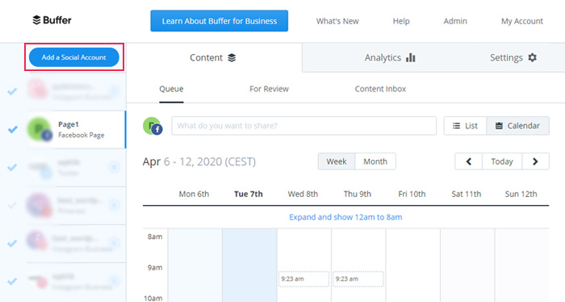Click Sun 12th column header
Viewport: 565px width, 302px height.
tap(521, 194)
